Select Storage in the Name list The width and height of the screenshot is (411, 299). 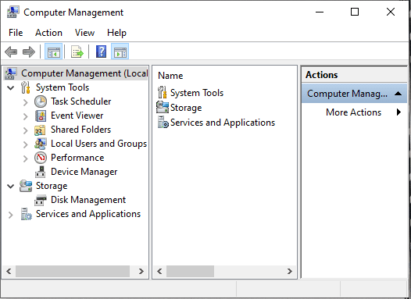[186, 108]
